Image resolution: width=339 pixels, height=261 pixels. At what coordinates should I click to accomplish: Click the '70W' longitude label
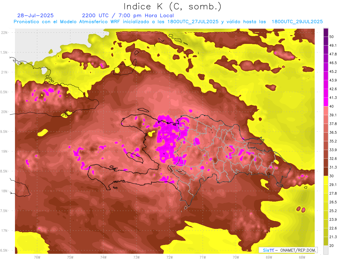coord(236,257)
